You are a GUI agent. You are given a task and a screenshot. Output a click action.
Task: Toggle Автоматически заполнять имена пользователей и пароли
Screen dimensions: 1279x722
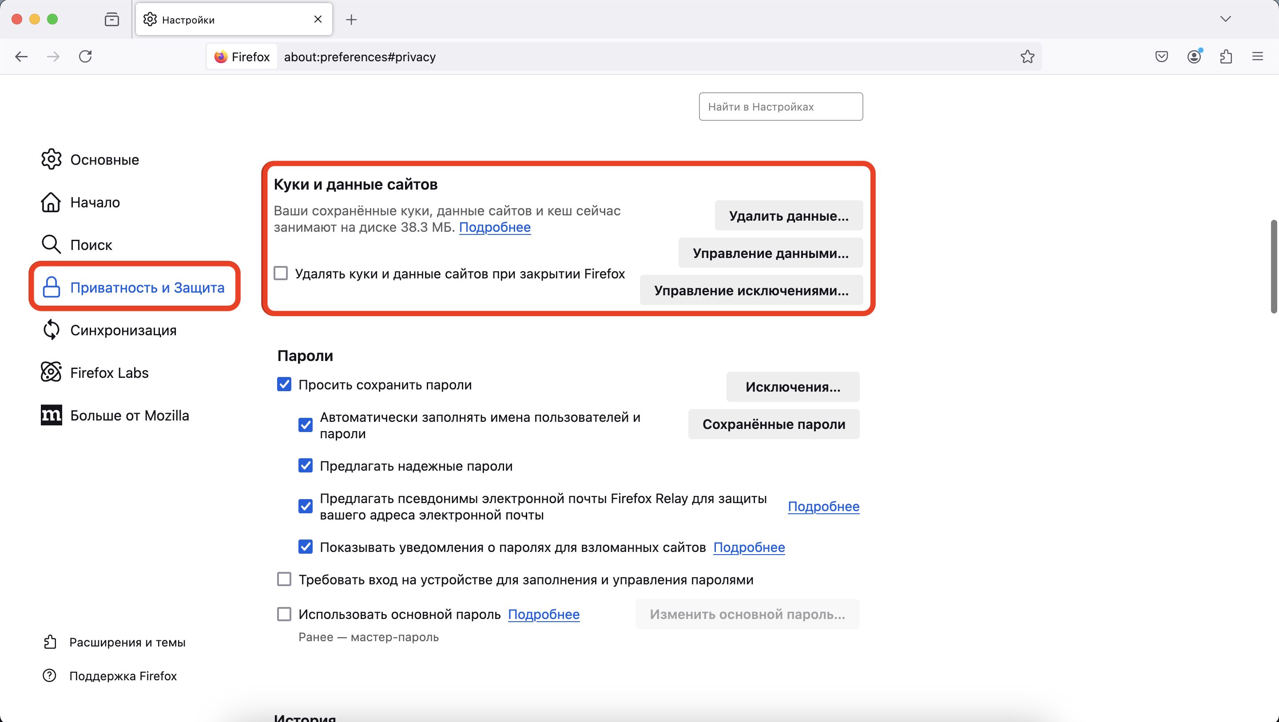(x=306, y=425)
